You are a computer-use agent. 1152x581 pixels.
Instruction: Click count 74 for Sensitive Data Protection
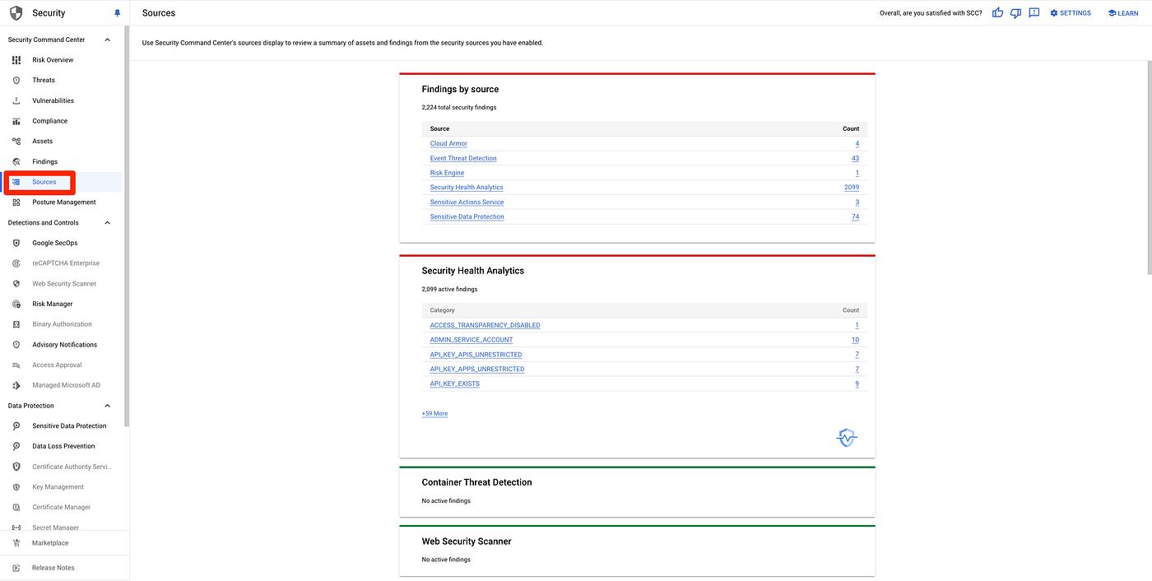coord(855,217)
